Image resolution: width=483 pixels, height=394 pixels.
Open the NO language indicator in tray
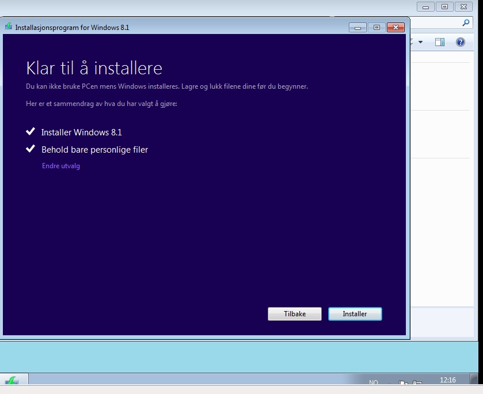click(x=374, y=382)
